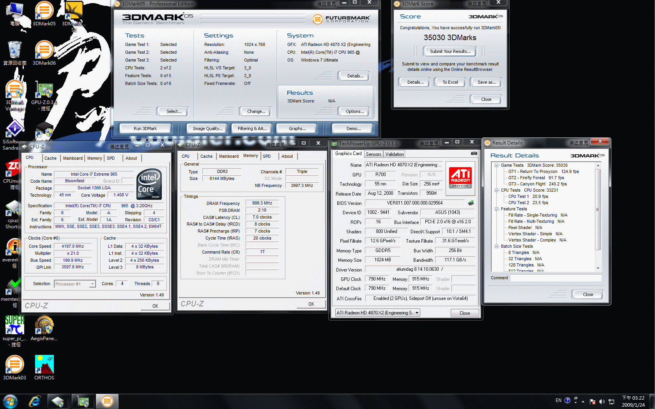Collapse the CPU Tests tree node
This screenshot has height=409, width=655.
pyautogui.click(x=497, y=190)
